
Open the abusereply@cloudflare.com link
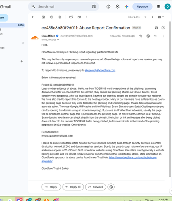coord(100,70)
